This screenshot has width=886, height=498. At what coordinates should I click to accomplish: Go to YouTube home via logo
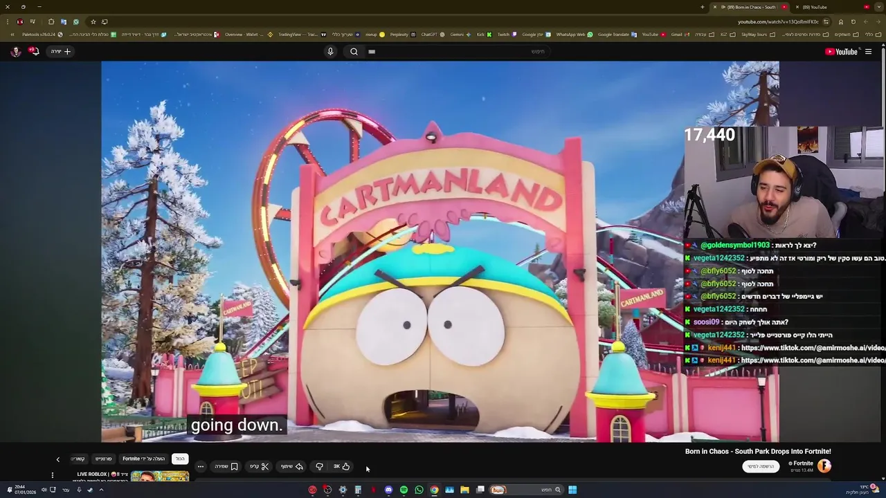point(841,51)
